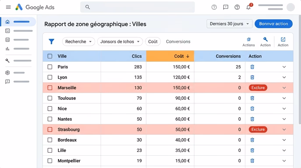The image size is (301, 168).
Task: Expand the Strasbourg row chevron
Action: pyautogui.click(x=284, y=129)
